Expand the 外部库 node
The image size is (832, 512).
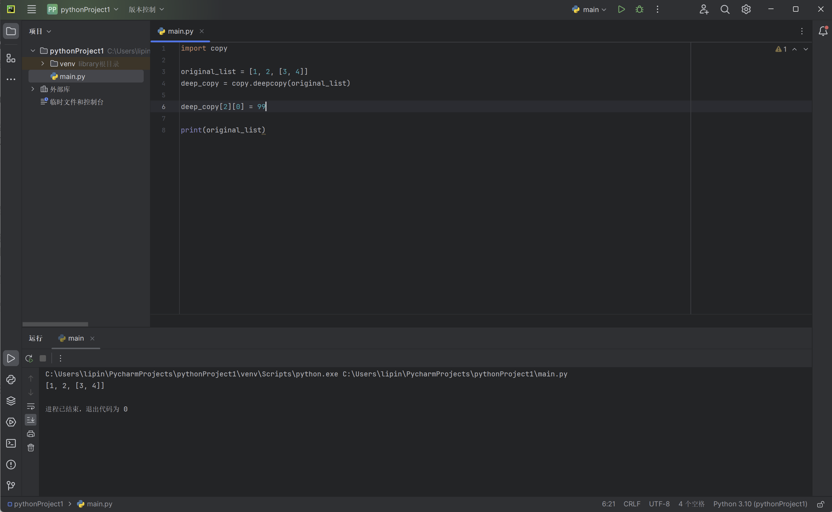click(33, 89)
